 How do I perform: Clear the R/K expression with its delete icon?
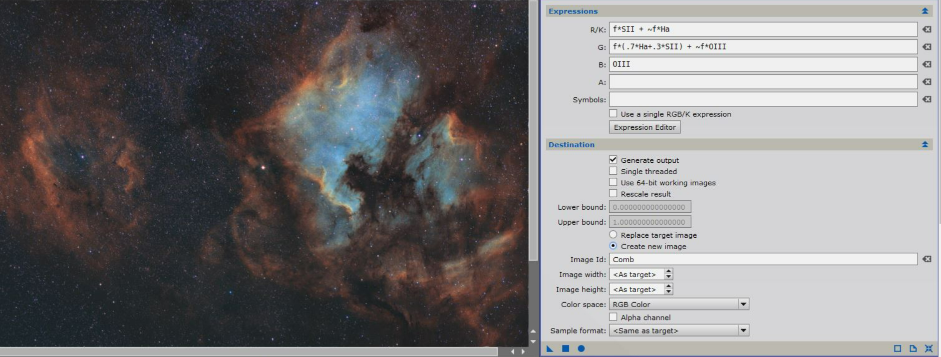pyautogui.click(x=927, y=29)
